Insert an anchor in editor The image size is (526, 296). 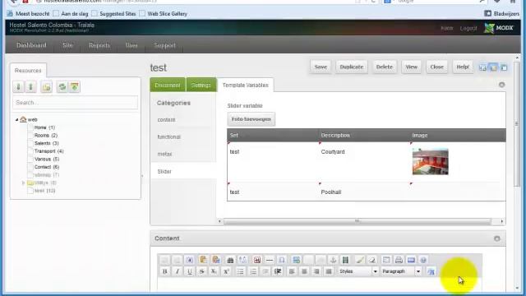[333, 260]
